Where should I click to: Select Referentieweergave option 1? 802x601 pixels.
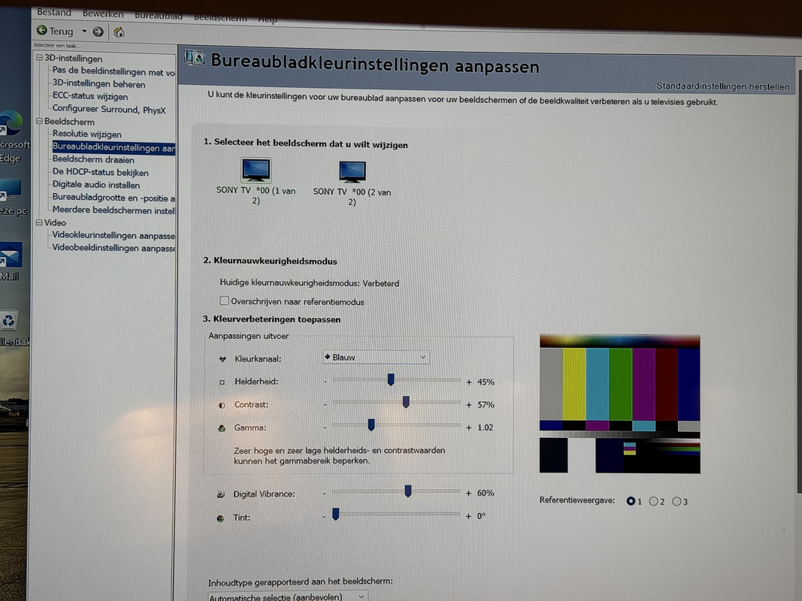(631, 501)
